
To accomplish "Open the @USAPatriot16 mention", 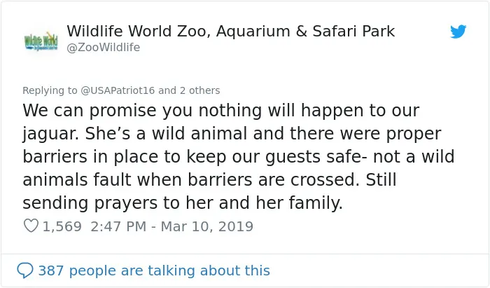I will click(x=118, y=90).
